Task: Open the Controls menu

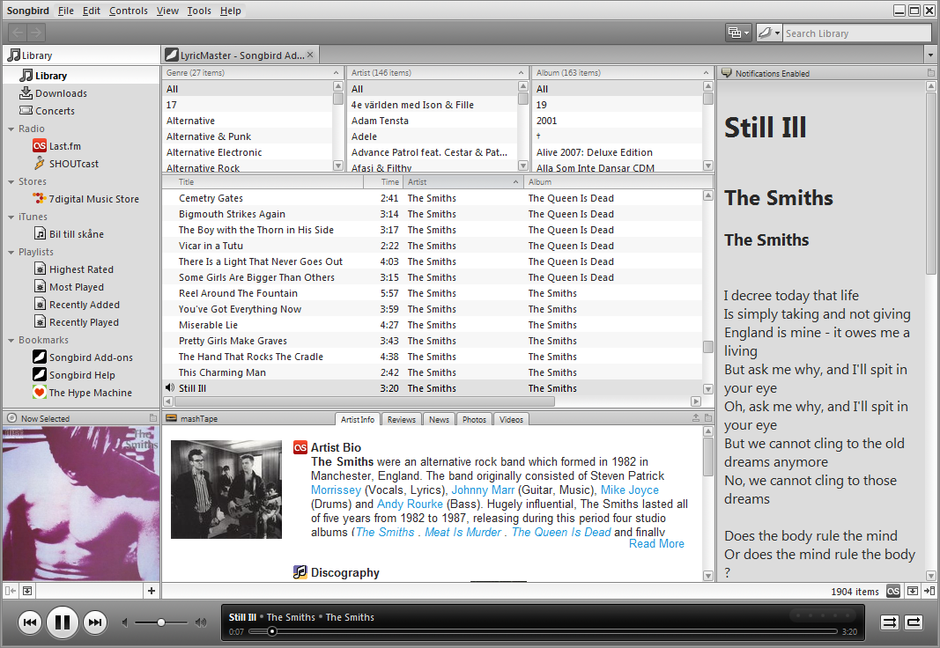Action: [129, 11]
